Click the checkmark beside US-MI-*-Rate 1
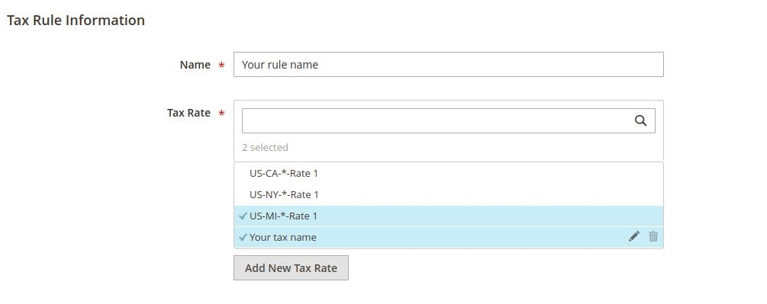Image resolution: width=767 pixels, height=304 pixels. 243,216
